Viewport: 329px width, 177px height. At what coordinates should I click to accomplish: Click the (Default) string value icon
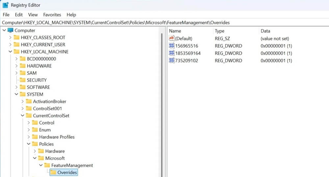[171, 38]
